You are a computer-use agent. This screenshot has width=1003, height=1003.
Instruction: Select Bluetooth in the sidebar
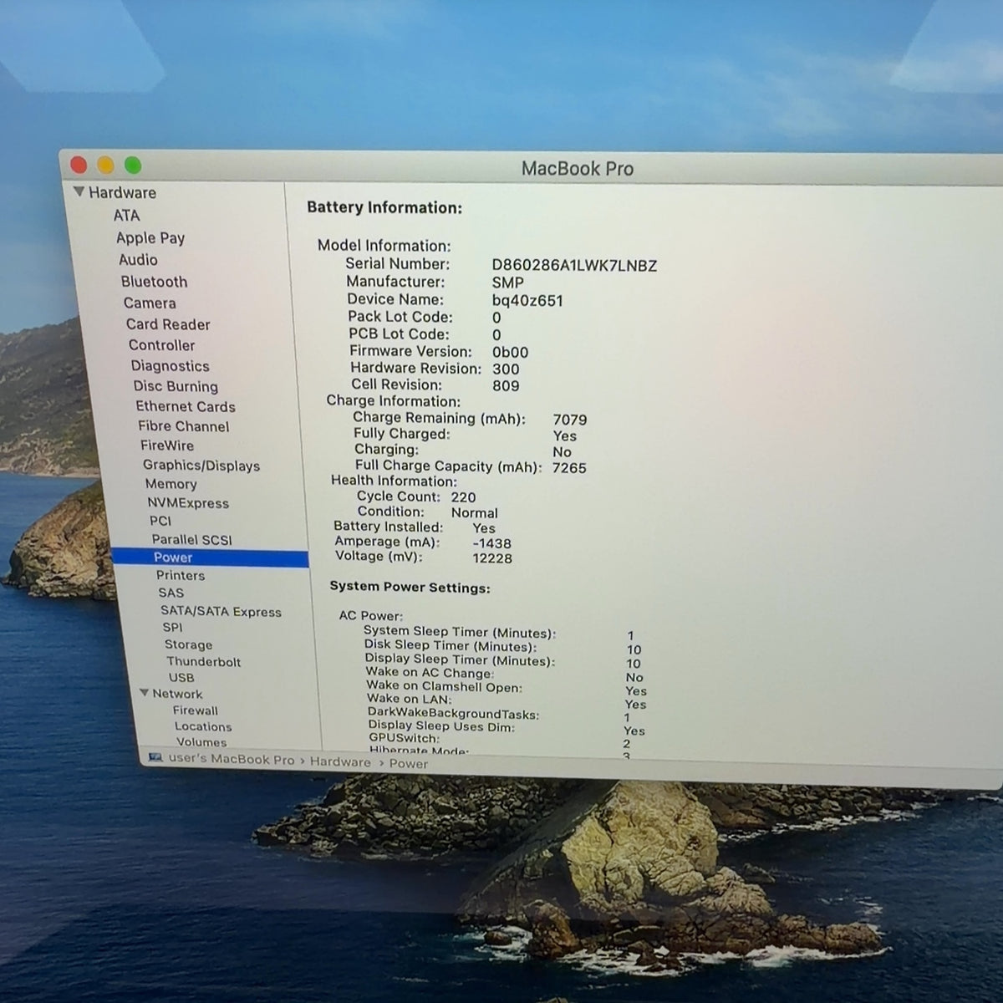[154, 282]
